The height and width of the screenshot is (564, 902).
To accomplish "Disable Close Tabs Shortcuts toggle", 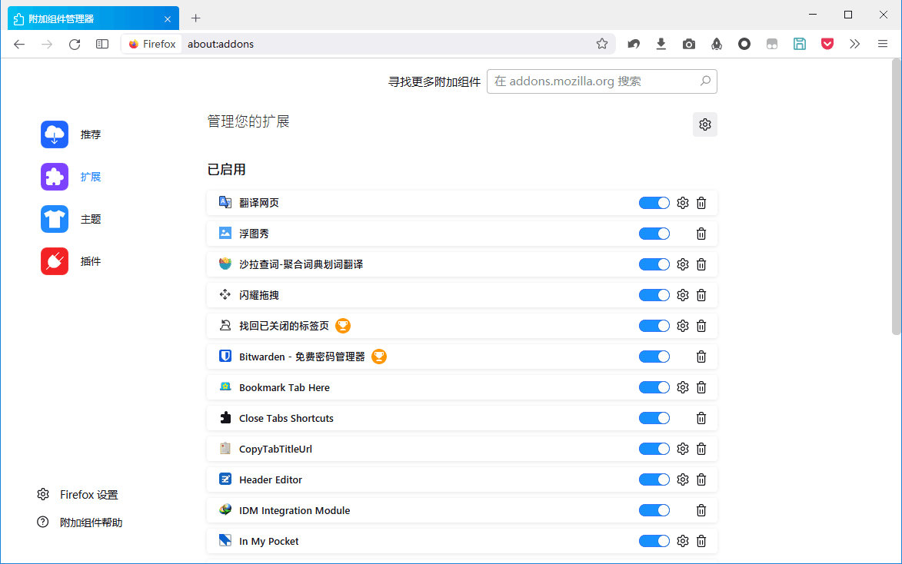I will click(654, 419).
